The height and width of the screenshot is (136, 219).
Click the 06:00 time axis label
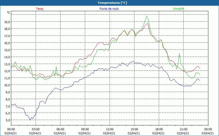coord(60,129)
